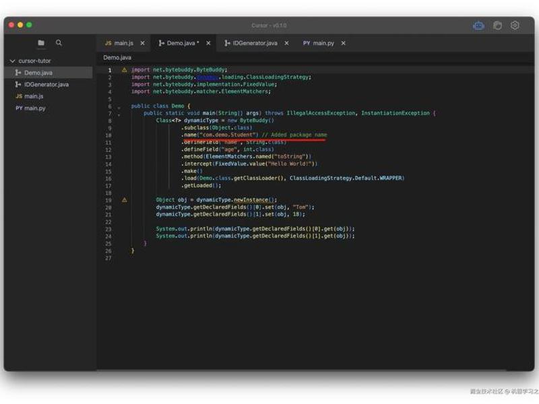Click the Java file icon beside Demo.java in tree
539x404 pixels.
[18, 73]
